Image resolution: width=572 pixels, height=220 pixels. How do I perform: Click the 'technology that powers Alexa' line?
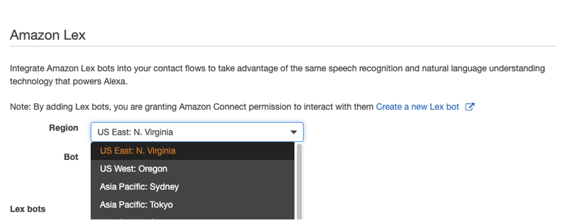(x=69, y=82)
